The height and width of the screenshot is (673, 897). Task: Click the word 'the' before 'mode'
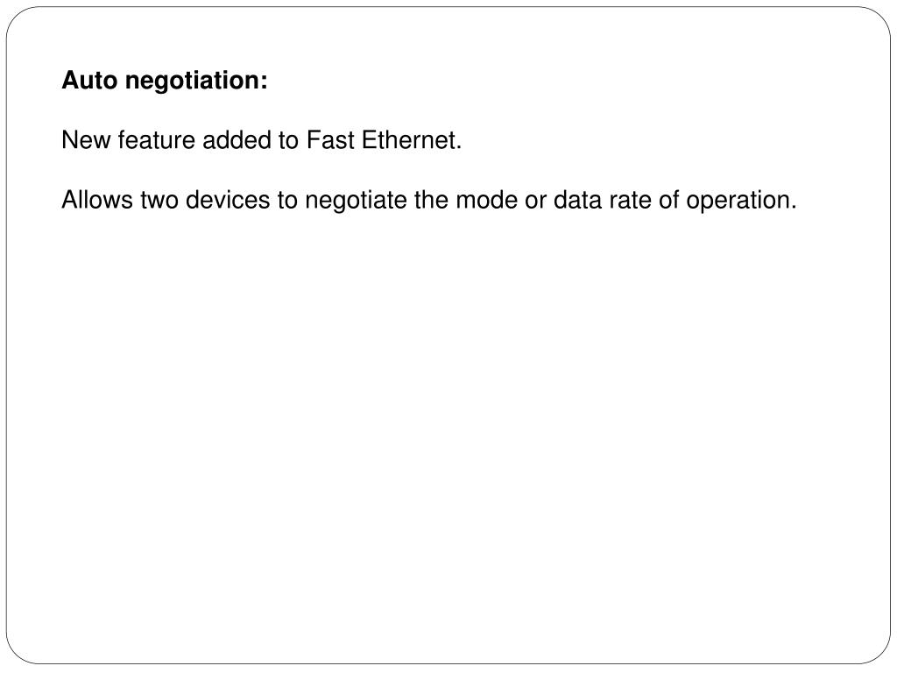(x=431, y=201)
